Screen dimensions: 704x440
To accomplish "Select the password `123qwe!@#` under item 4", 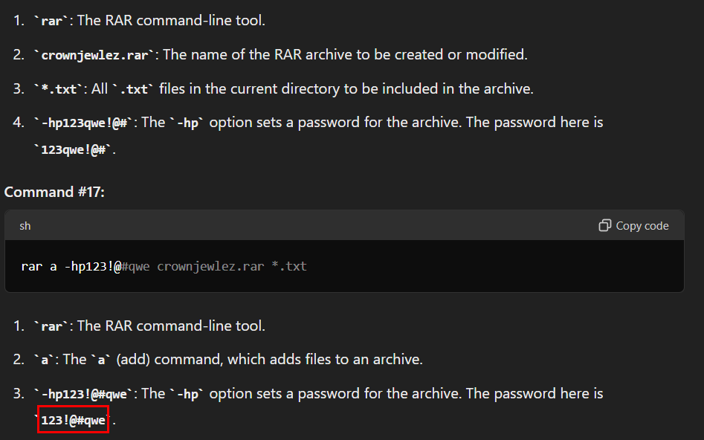I will 73,149.
